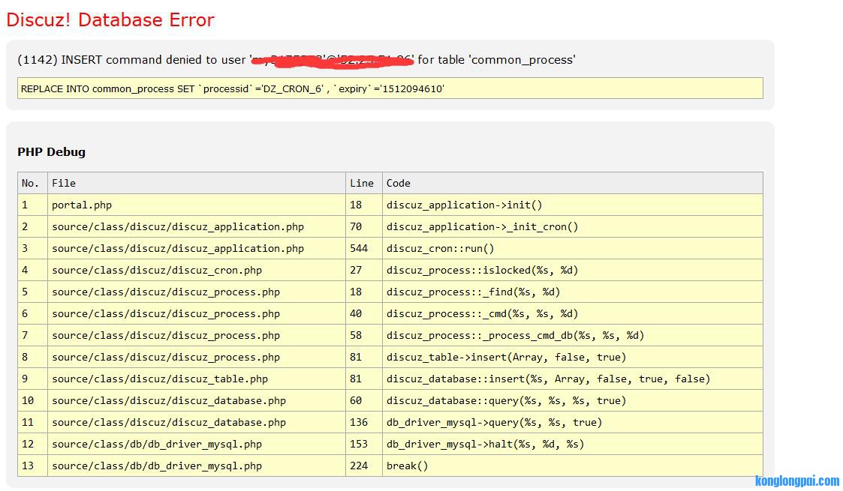Select row 12 'db_driver_mysql.php' file cell
Image resolution: width=843 pixels, height=491 pixels.
(196, 444)
